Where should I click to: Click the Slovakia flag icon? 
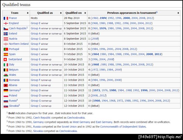coord(6,106)
